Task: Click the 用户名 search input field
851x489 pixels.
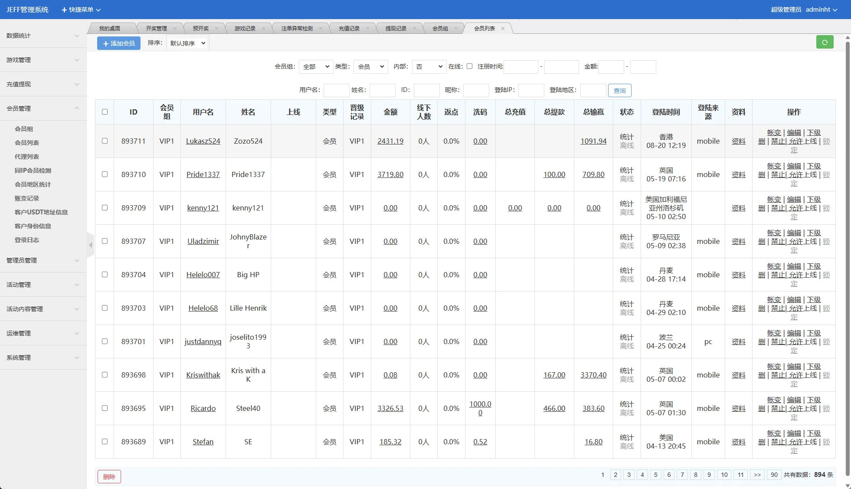Action: (336, 90)
